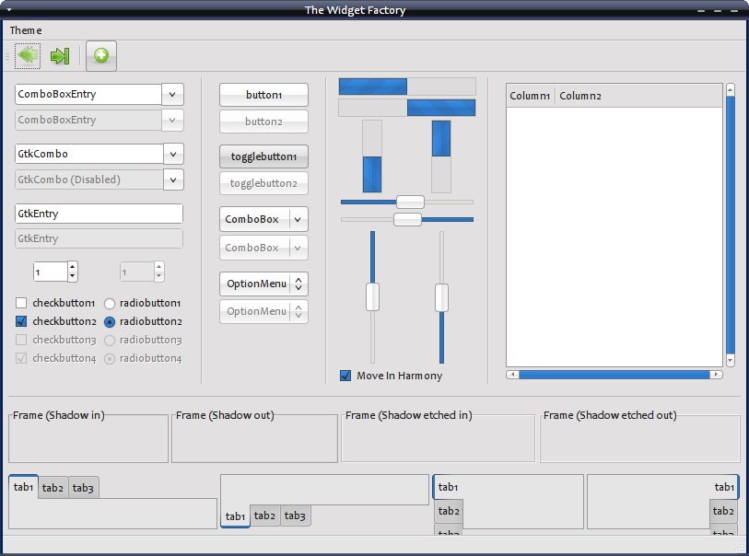
Task: Click the green forward-to-end arrow icon
Action: (60, 56)
